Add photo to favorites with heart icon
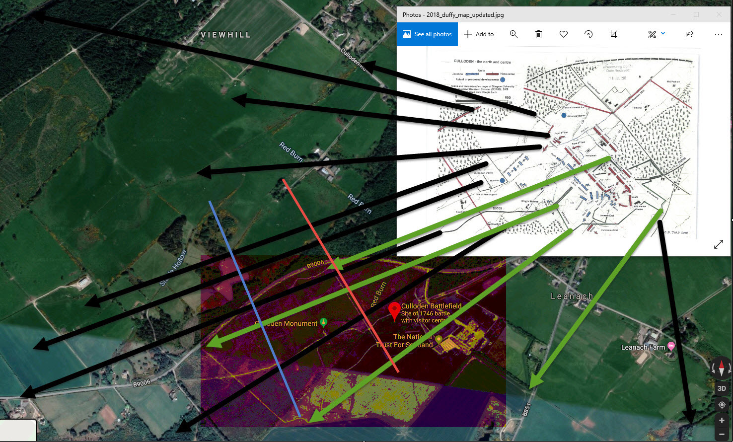The height and width of the screenshot is (442, 733). point(563,34)
